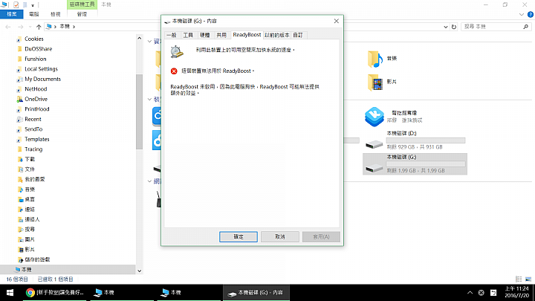Select Recent in navigation tree
Image resolution: width=535 pixels, height=301 pixels.
click(33, 119)
